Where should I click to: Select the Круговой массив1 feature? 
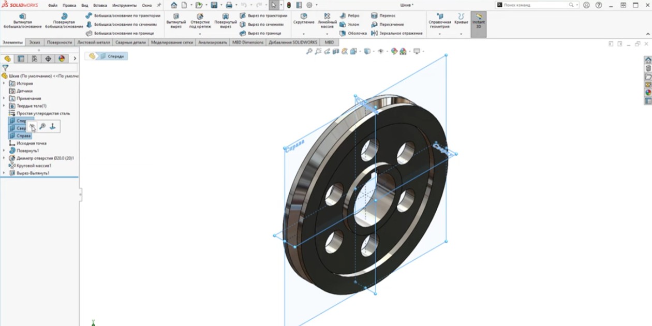(34, 166)
